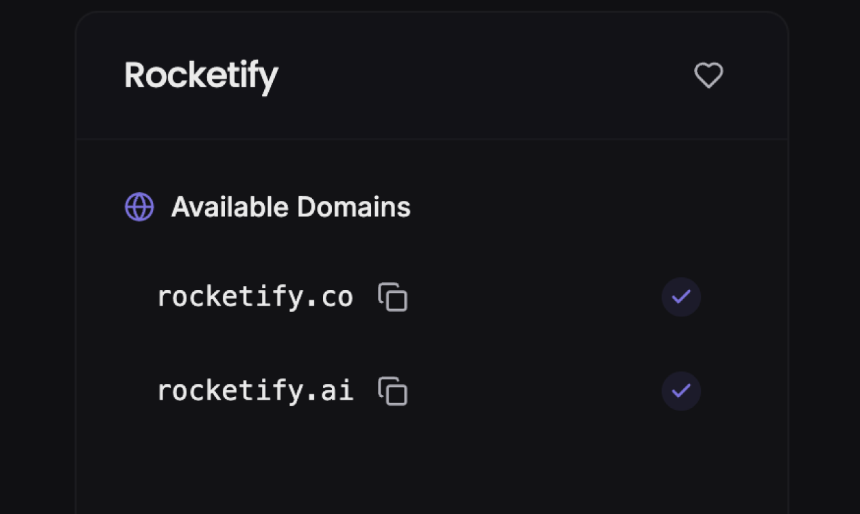Click the Rocketify name in the card header
Viewport: 860px width, 514px height.
coord(201,75)
